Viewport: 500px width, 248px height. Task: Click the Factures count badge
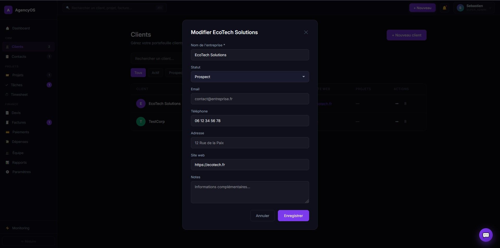pos(49,123)
